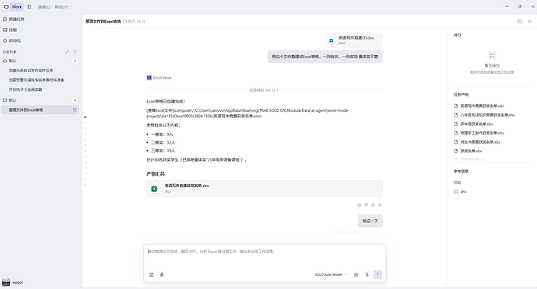Copy the response with the copy icon
537x289 pixels.
373,205
